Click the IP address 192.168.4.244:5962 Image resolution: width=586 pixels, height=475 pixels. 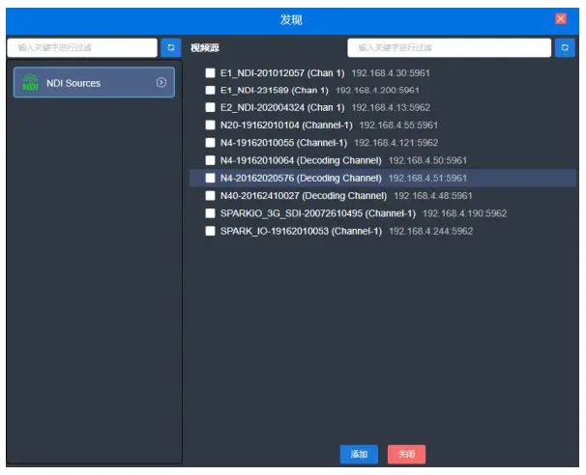coord(431,231)
